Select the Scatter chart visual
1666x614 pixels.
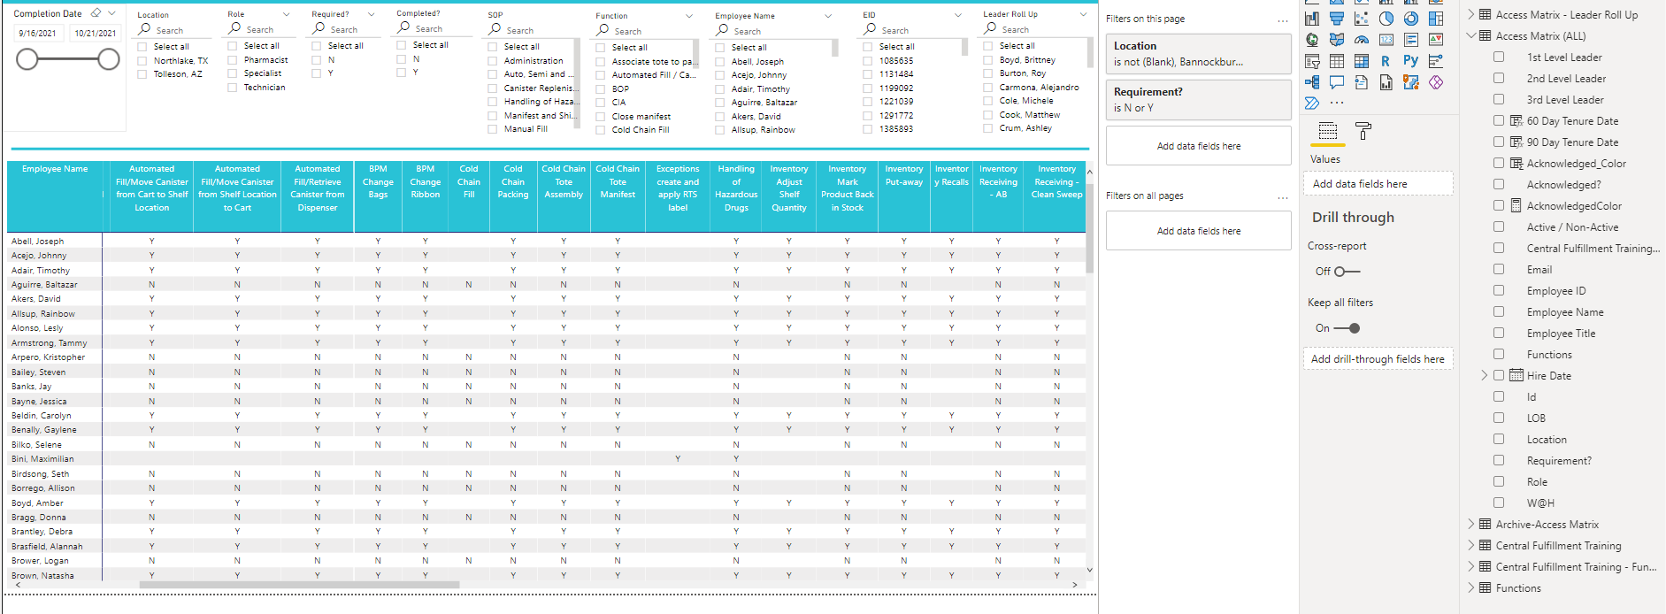pyautogui.click(x=1362, y=19)
